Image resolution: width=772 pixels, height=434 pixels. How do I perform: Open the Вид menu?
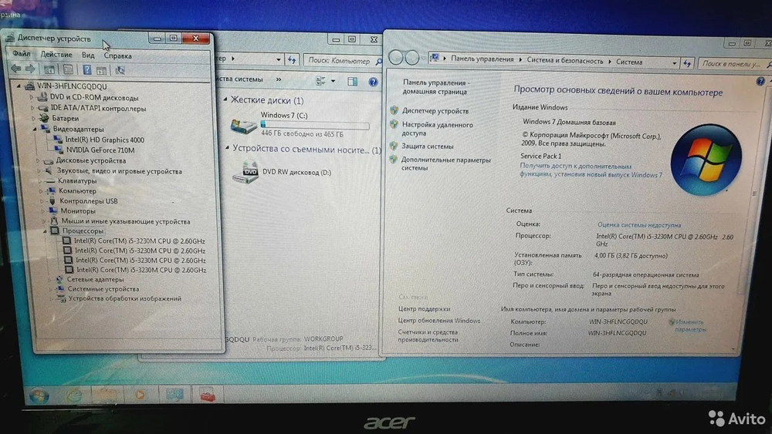click(x=88, y=55)
